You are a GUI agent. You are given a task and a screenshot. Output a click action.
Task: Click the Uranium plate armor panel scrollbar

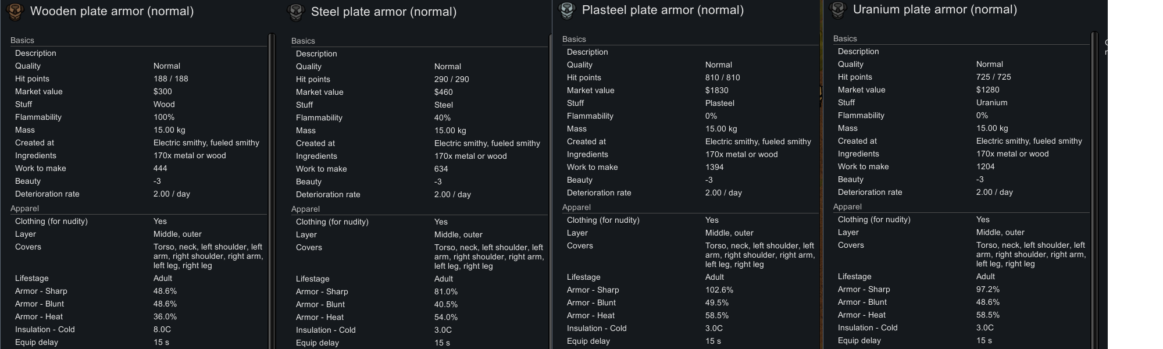pos(1094,174)
